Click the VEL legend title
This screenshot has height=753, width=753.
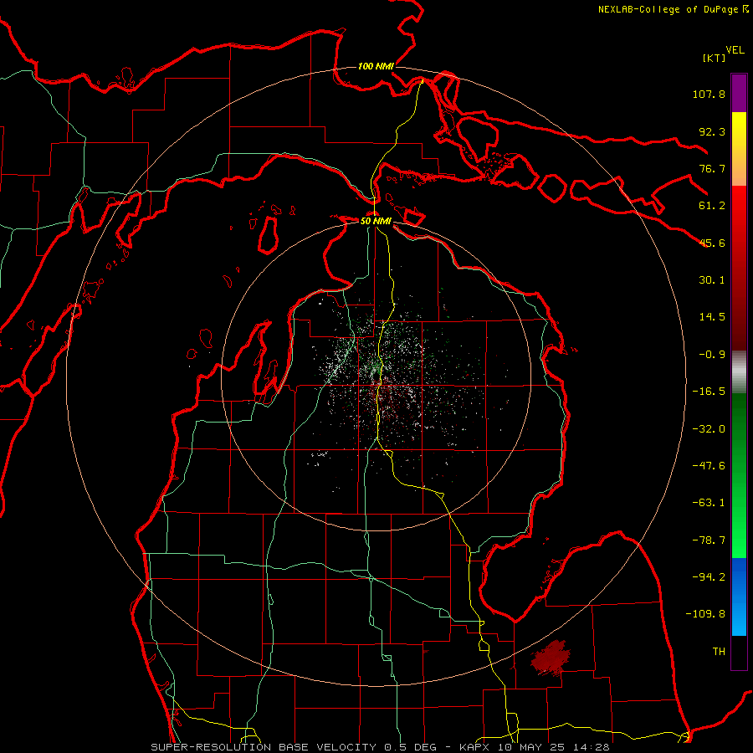pyautogui.click(x=735, y=50)
